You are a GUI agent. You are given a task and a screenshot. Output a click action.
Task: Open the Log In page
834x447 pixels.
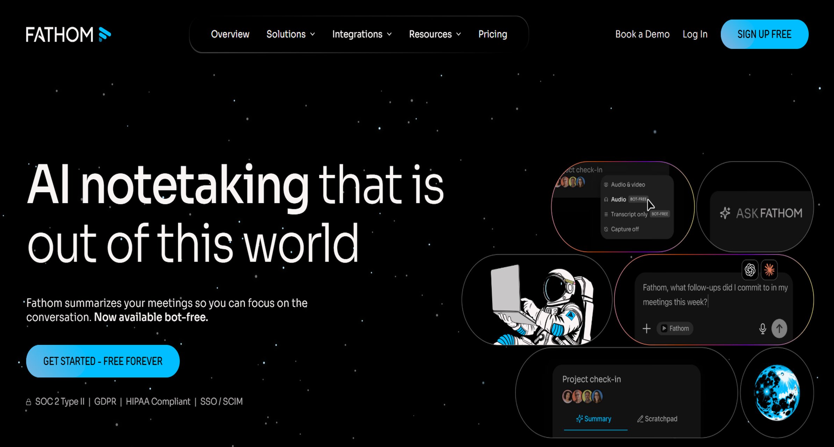pos(695,34)
